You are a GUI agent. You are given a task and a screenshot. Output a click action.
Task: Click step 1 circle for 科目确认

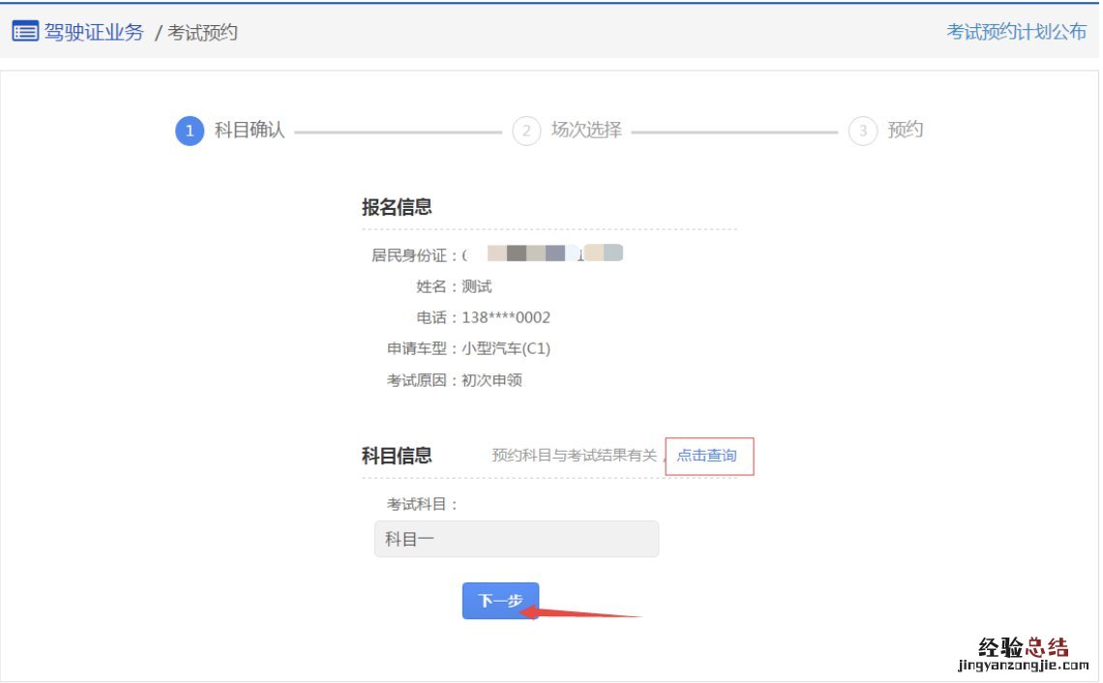point(190,131)
